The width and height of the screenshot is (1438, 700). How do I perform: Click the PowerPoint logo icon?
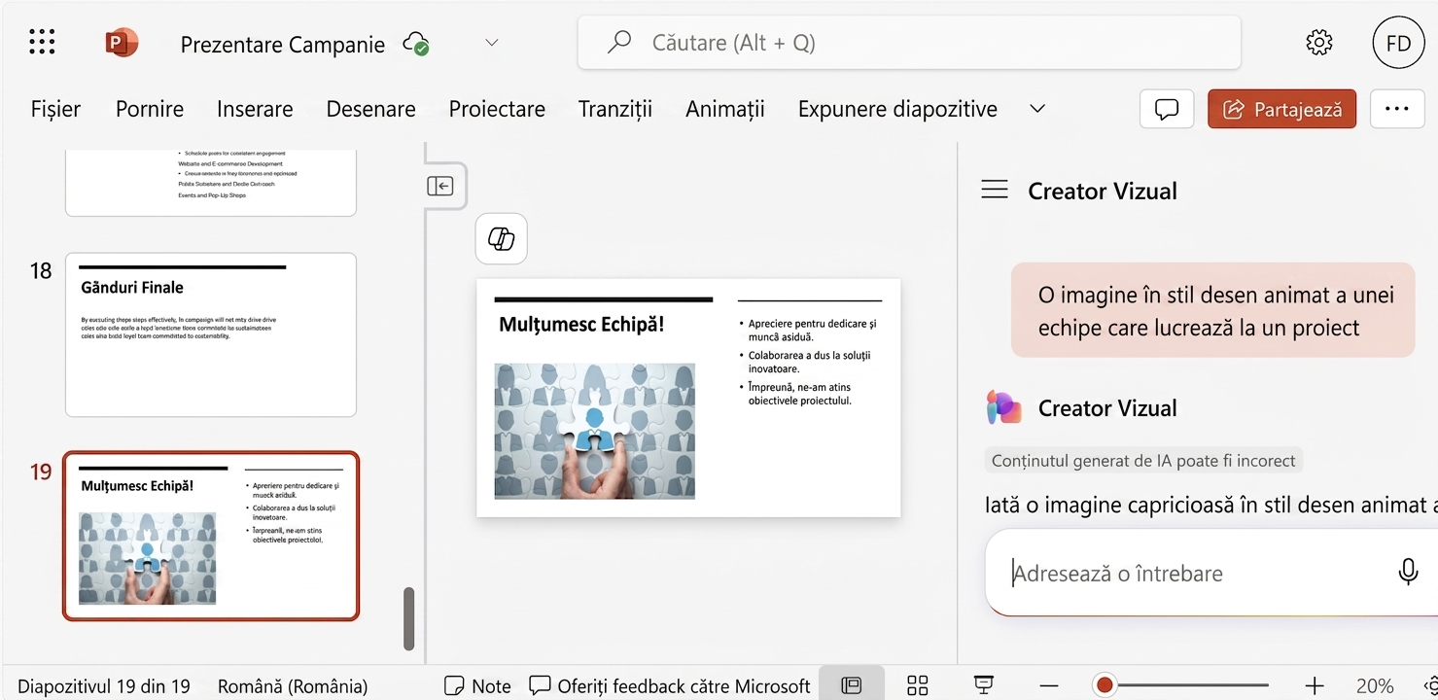click(122, 43)
